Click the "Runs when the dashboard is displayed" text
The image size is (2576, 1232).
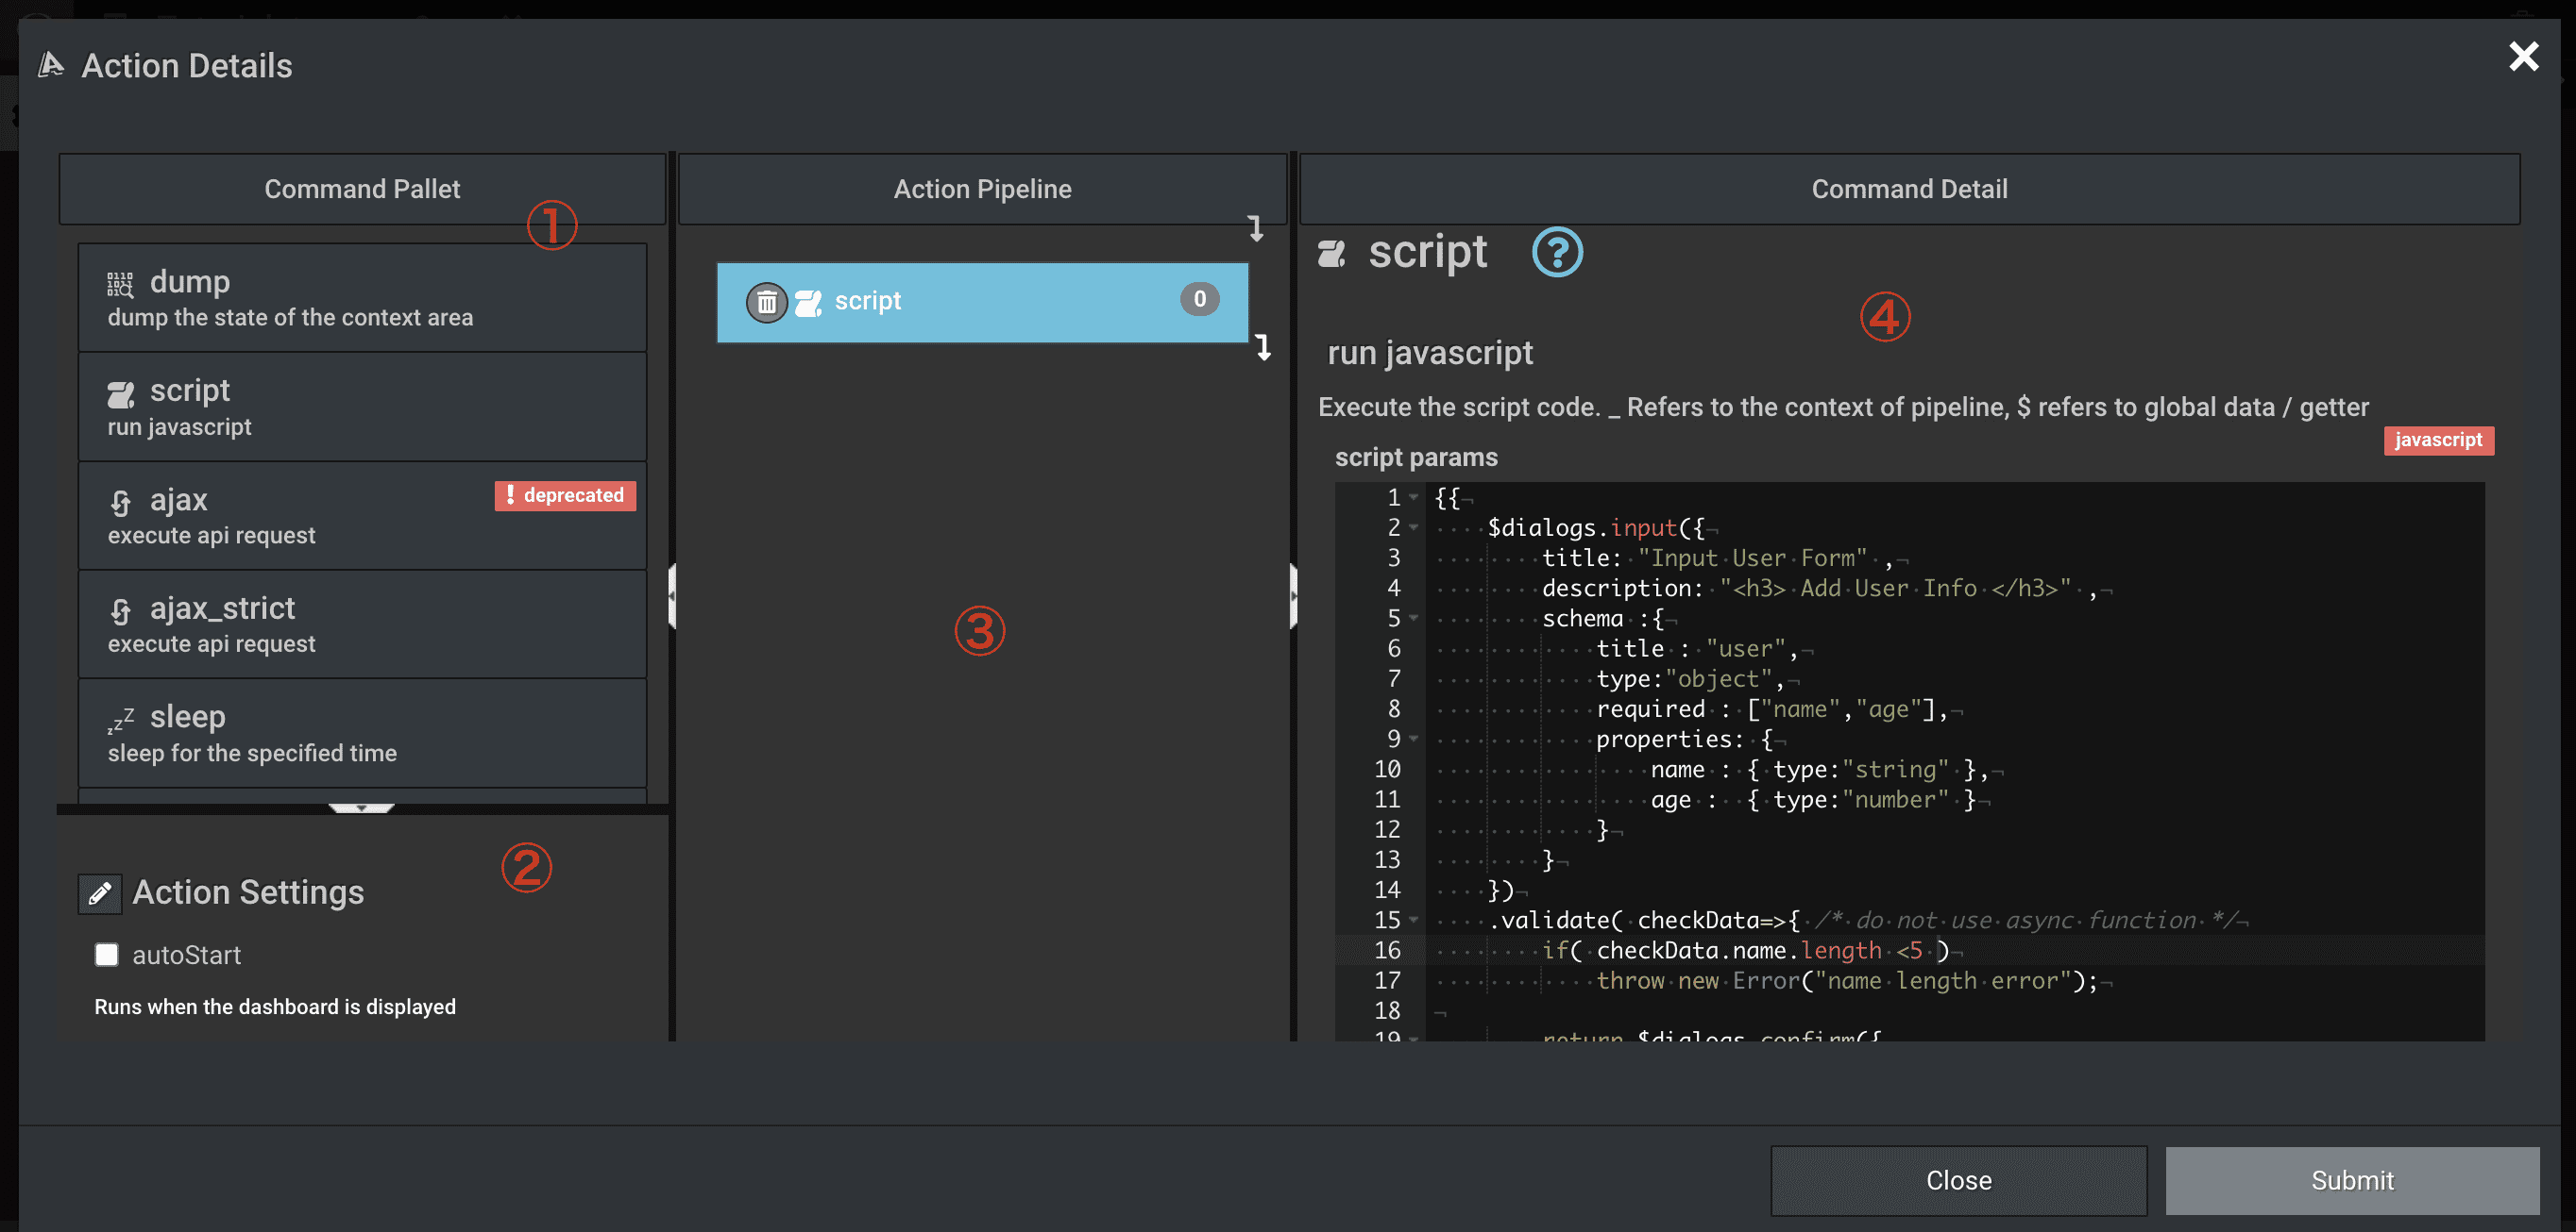tap(275, 1007)
